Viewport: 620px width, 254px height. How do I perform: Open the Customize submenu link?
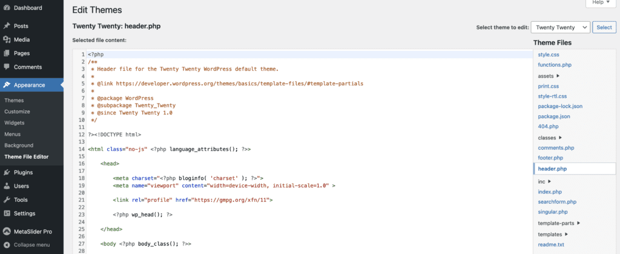[x=17, y=112]
